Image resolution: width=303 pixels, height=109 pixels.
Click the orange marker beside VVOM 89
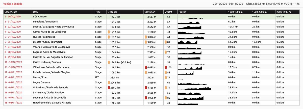[x=166, y=42]
